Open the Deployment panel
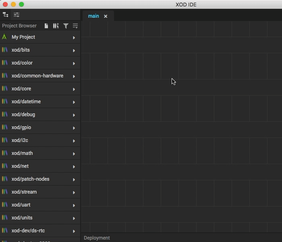Viewport: 282px width, 242px height. (x=97, y=238)
